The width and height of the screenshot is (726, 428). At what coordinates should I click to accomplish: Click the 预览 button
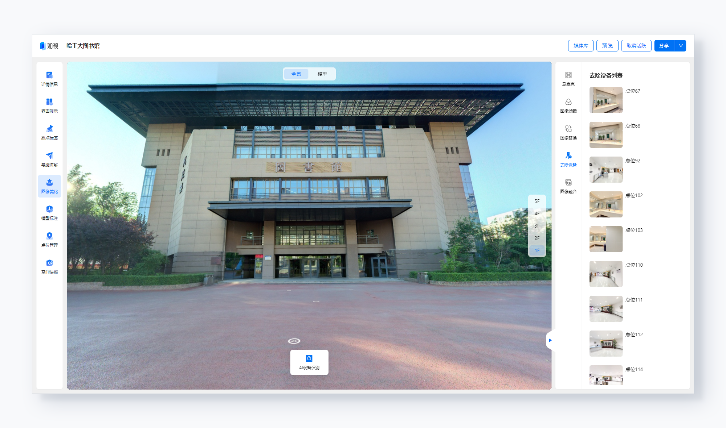(x=607, y=46)
